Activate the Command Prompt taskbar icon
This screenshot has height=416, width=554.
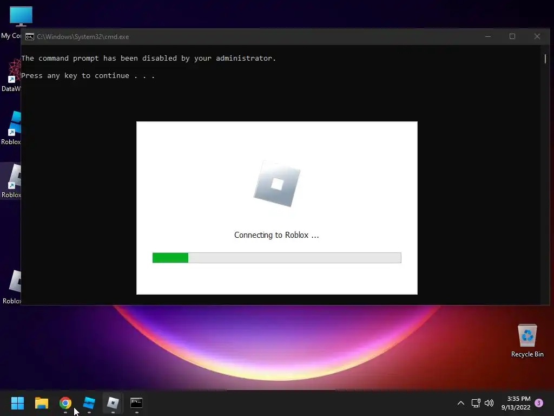136,403
